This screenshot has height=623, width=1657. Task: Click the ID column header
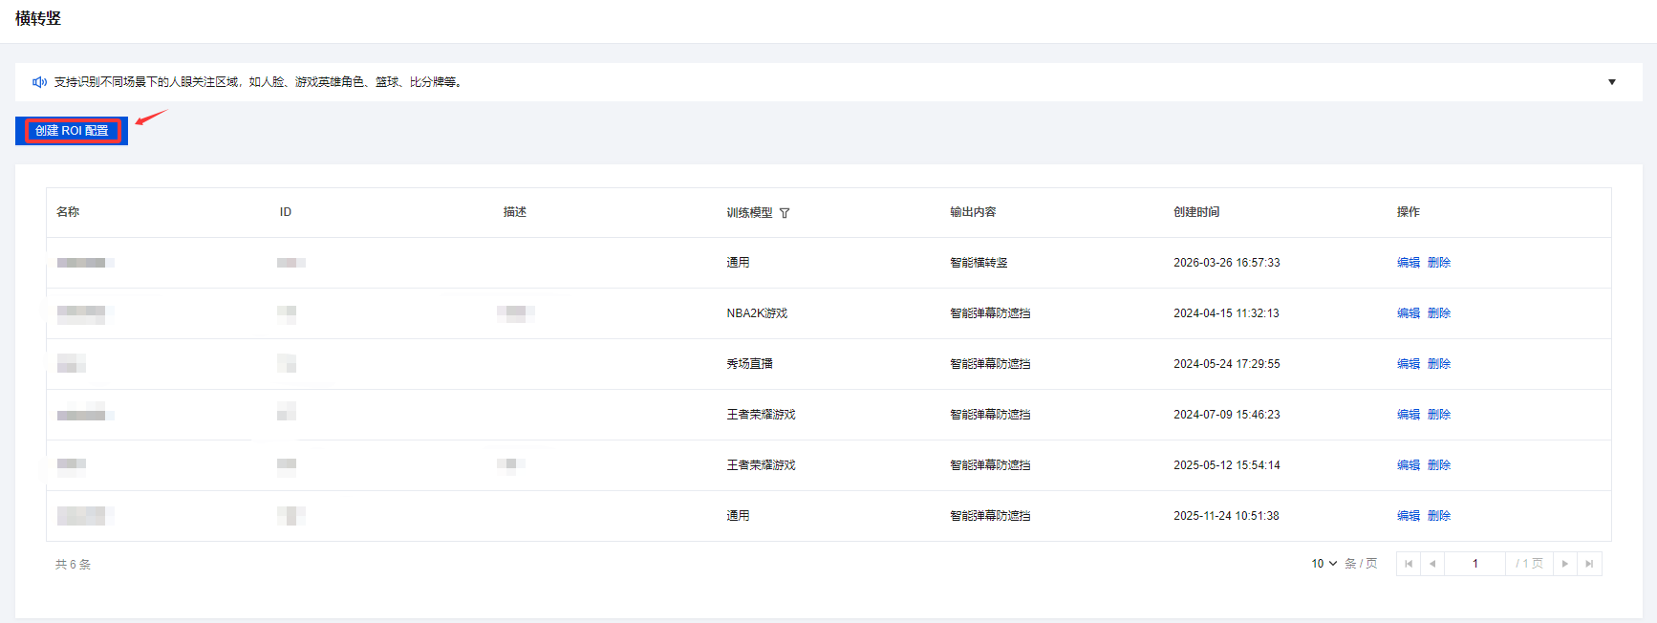pos(286,212)
